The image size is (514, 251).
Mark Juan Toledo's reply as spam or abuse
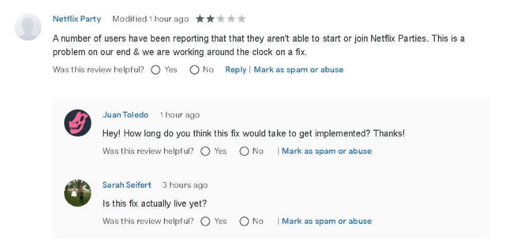click(326, 151)
